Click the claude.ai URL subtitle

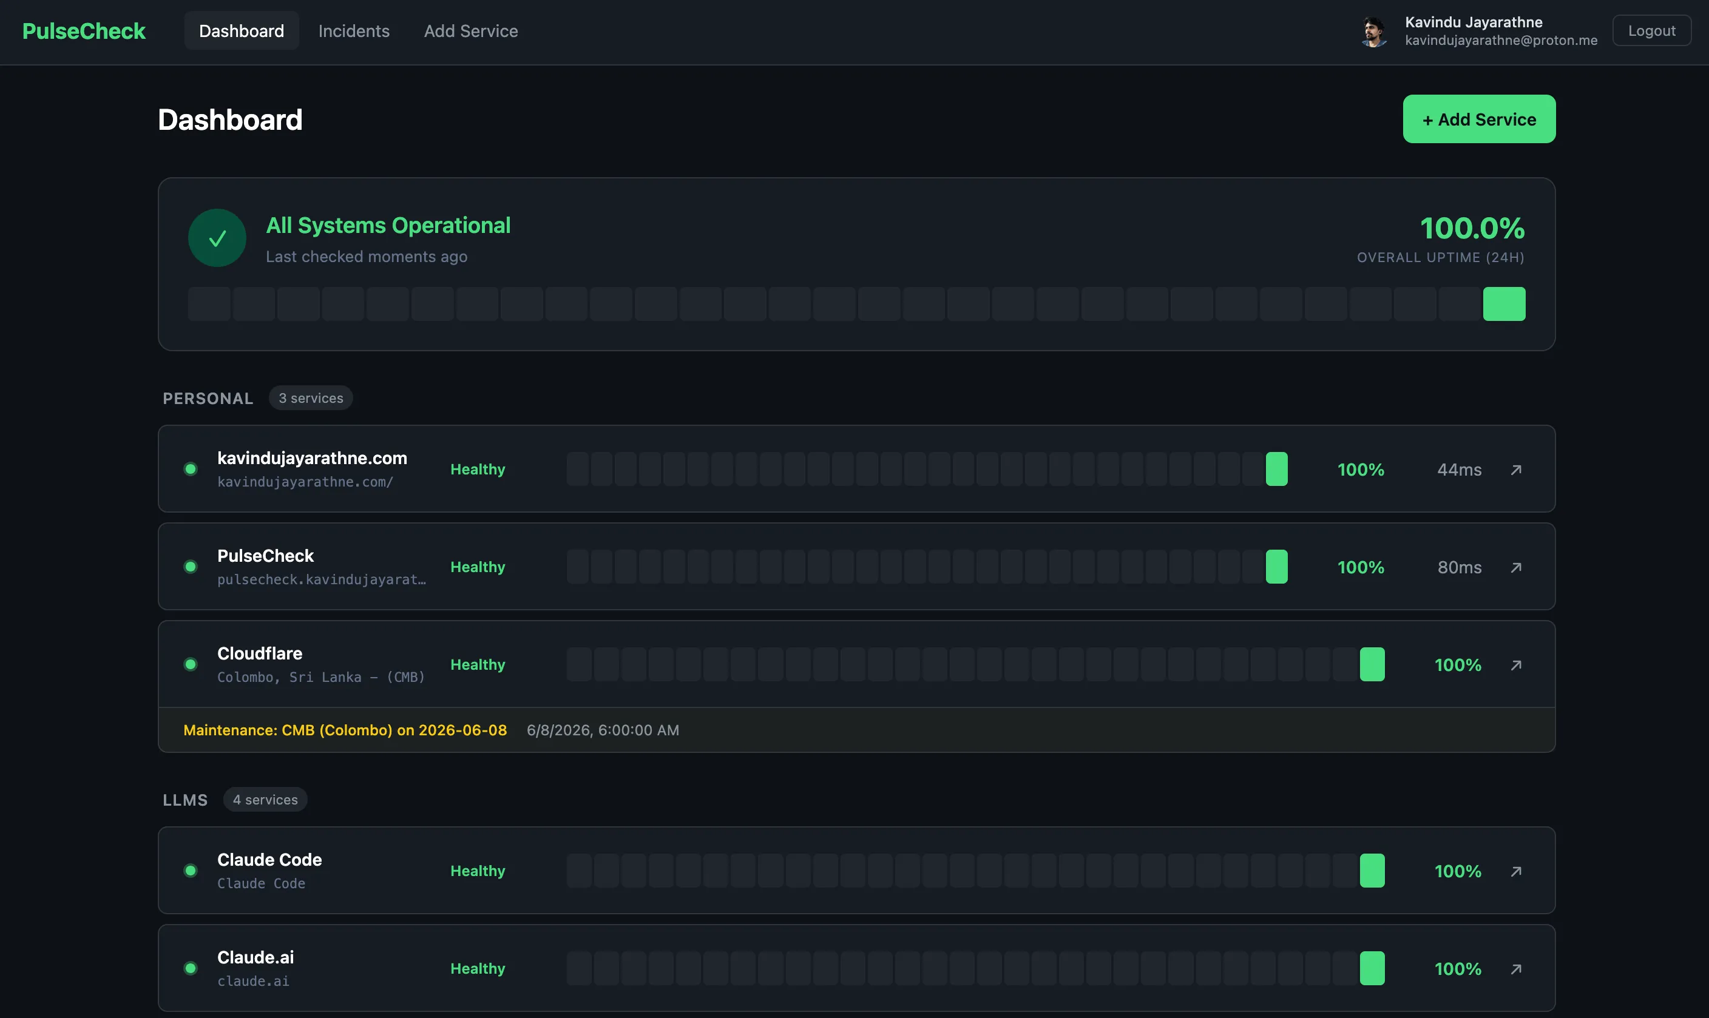click(253, 981)
